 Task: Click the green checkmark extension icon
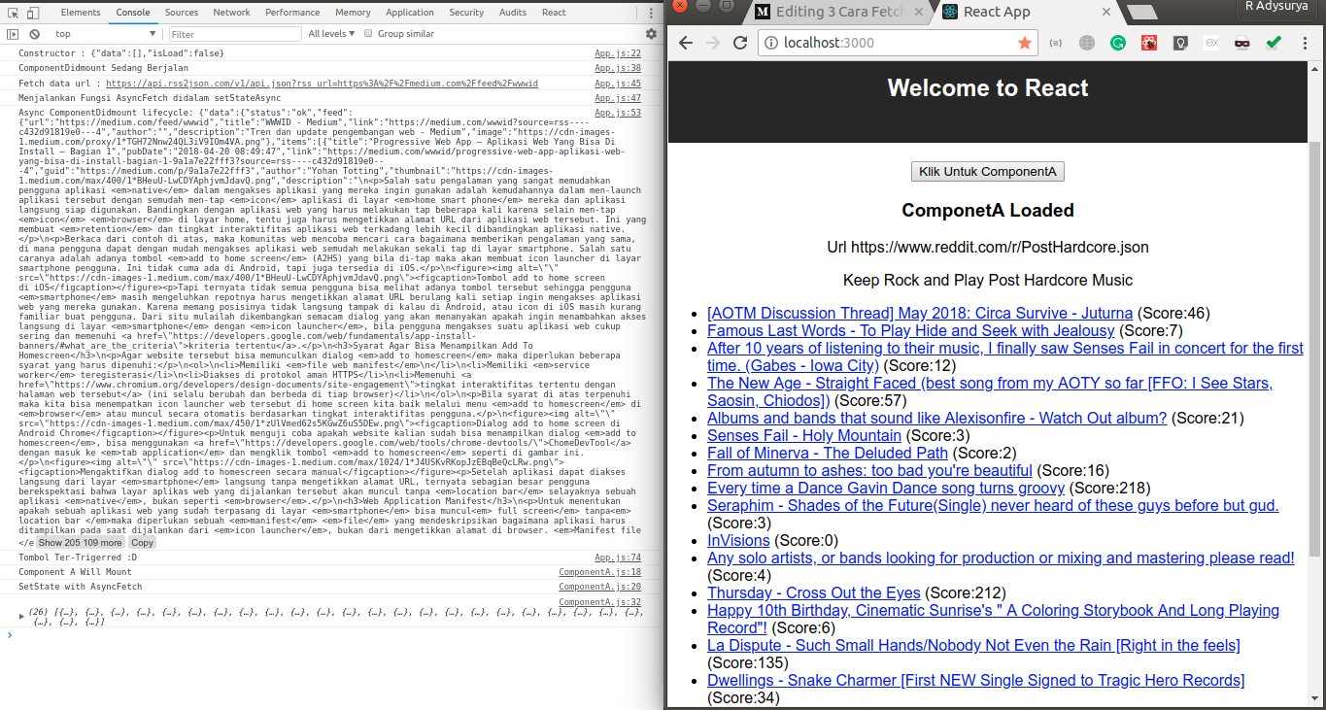tap(1274, 42)
